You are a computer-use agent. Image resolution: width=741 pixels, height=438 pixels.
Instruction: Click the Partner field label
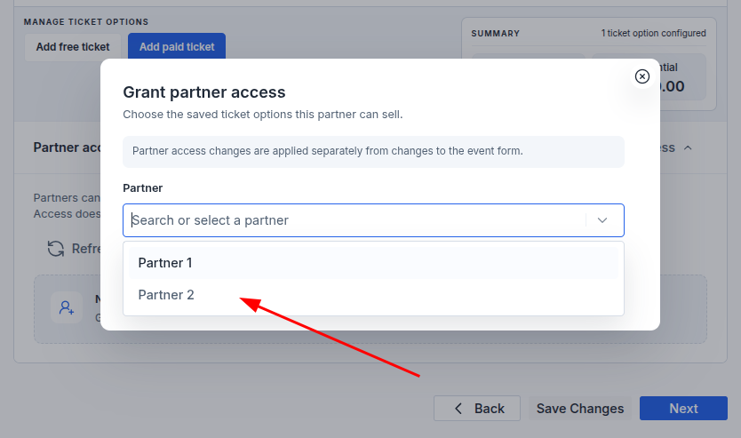143,188
